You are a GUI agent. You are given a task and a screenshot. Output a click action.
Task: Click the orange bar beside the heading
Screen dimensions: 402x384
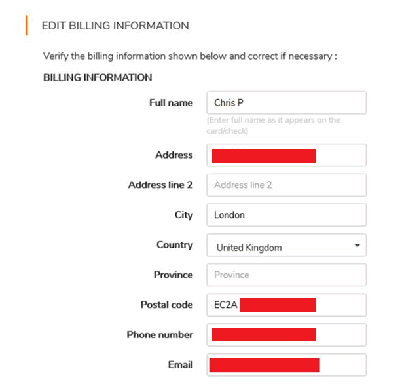(x=27, y=26)
